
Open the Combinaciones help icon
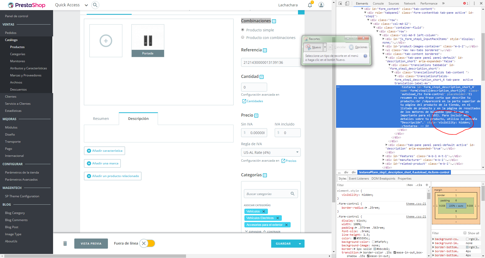point(274,21)
